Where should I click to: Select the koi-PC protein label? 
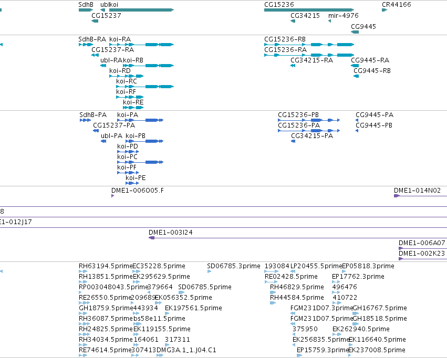coord(127,157)
